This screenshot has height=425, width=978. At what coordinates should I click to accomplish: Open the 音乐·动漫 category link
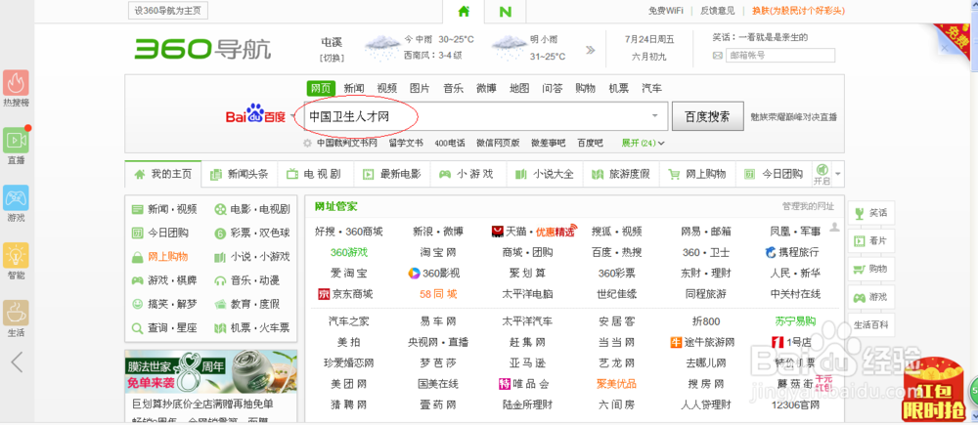click(x=247, y=280)
